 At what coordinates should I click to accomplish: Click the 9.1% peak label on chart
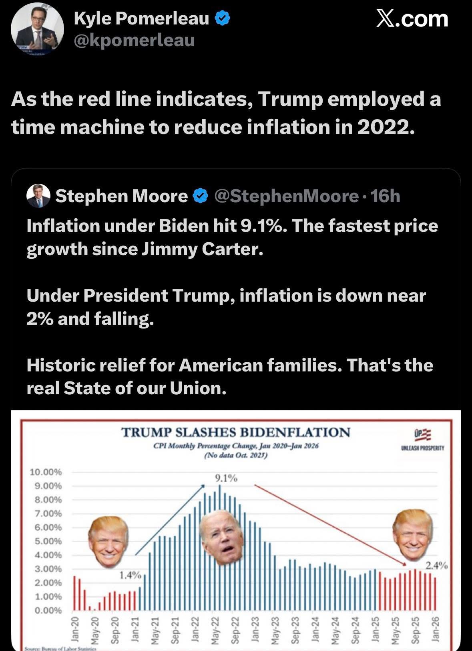click(226, 478)
